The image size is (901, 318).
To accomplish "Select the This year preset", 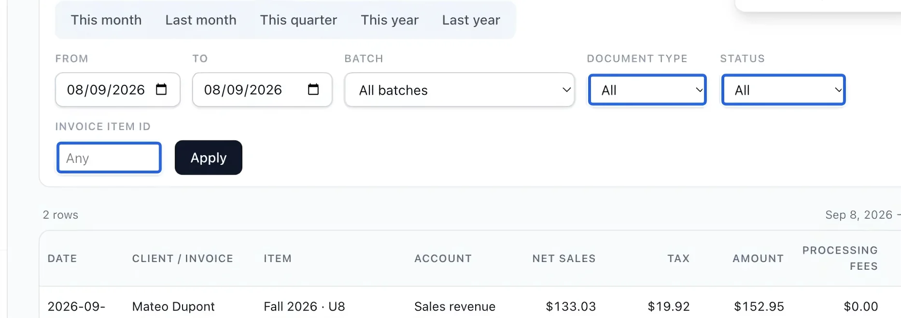I will coord(390,20).
